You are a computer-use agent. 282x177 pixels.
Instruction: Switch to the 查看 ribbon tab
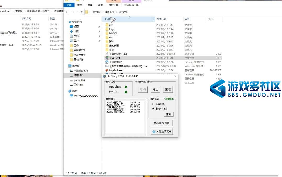(x=100, y=5)
